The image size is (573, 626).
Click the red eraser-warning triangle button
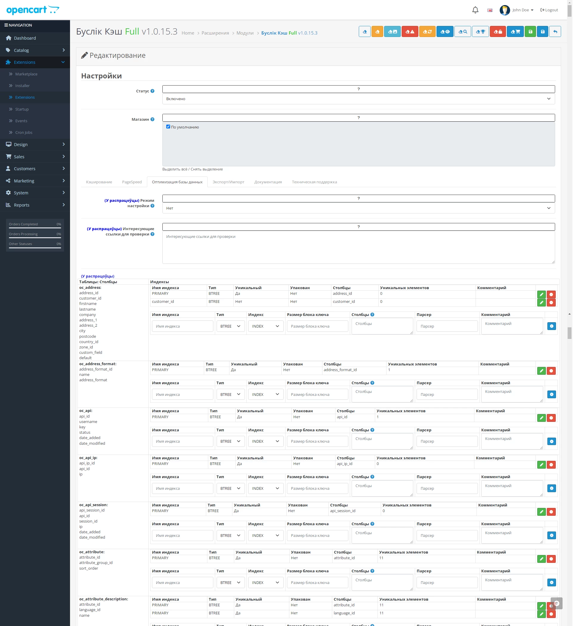pyautogui.click(x=410, y=32)
